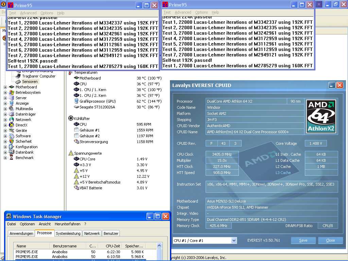Click the 3405.0 MHz CPU Clock value
Image resolution: width=348 pixels, height=261 pixels.
pyautogui.click(x=222, y=154)
